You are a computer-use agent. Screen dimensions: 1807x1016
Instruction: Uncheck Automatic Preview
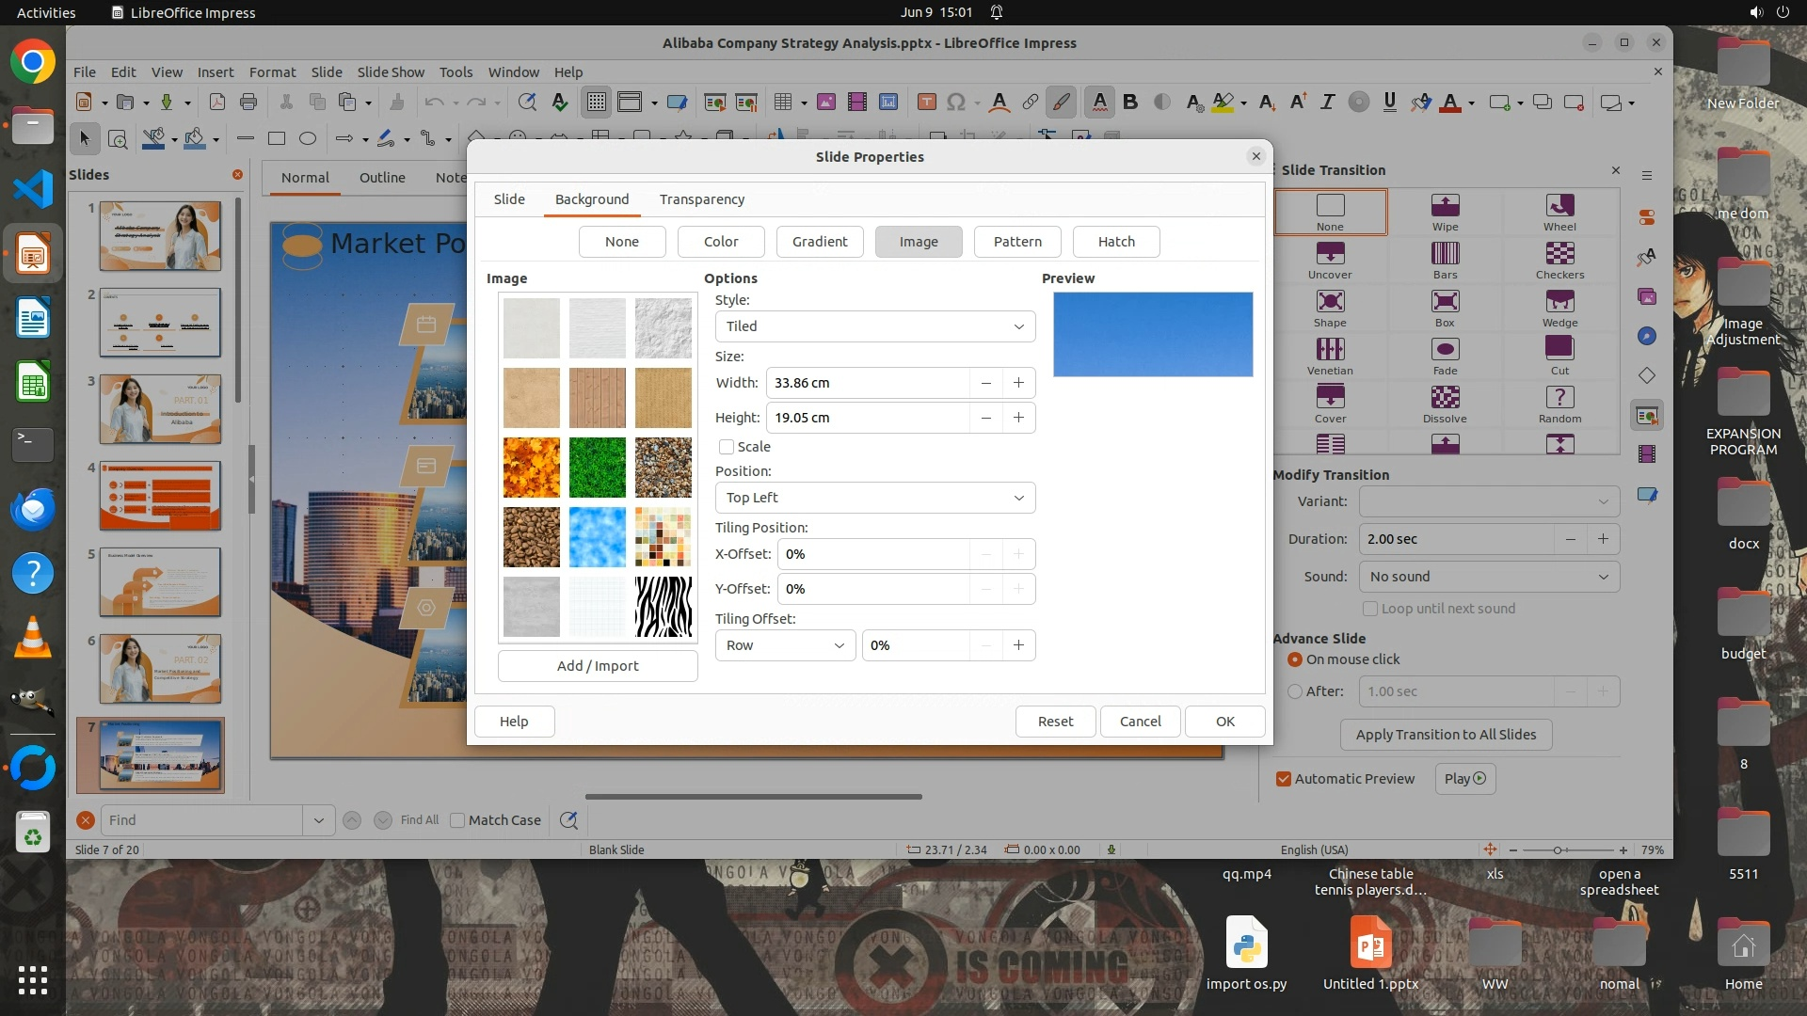click(x=1284, y=779)
